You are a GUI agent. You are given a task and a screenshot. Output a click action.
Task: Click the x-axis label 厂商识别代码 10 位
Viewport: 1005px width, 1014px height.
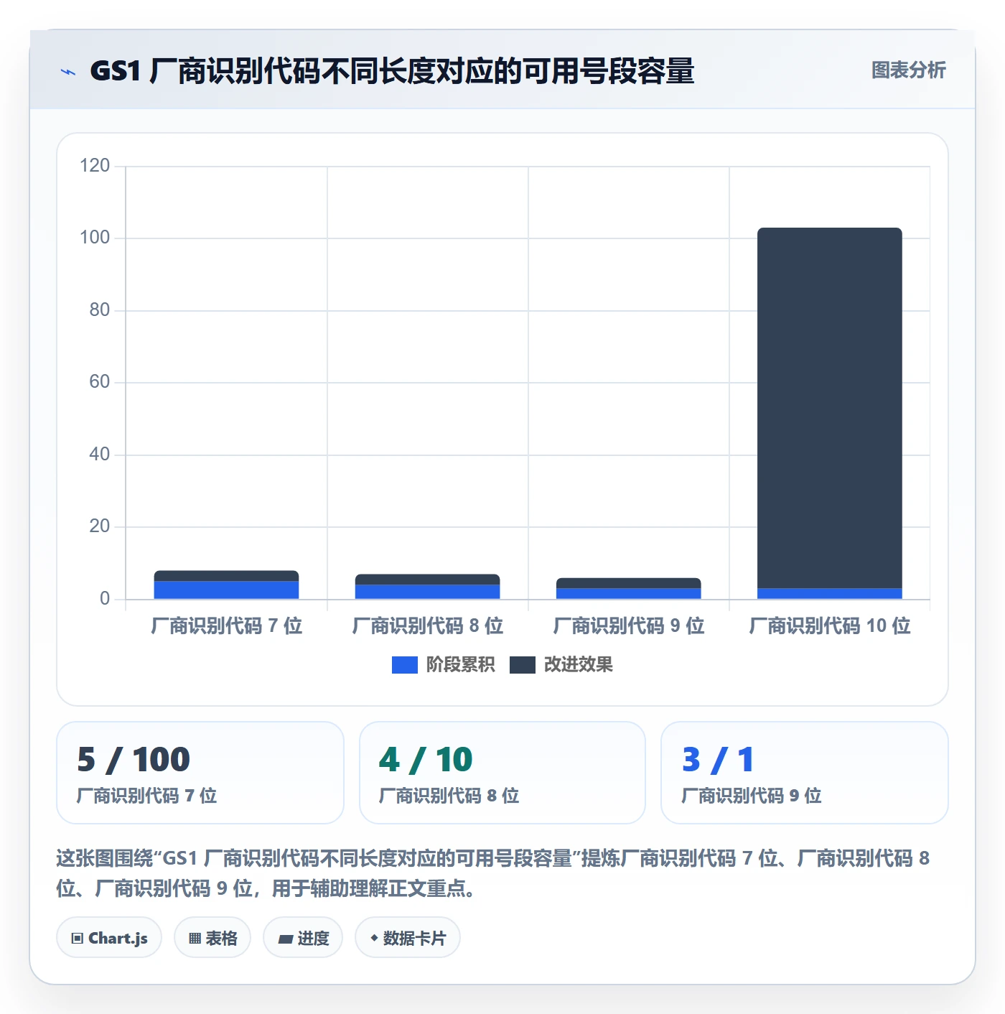click(x=829, y=626)
